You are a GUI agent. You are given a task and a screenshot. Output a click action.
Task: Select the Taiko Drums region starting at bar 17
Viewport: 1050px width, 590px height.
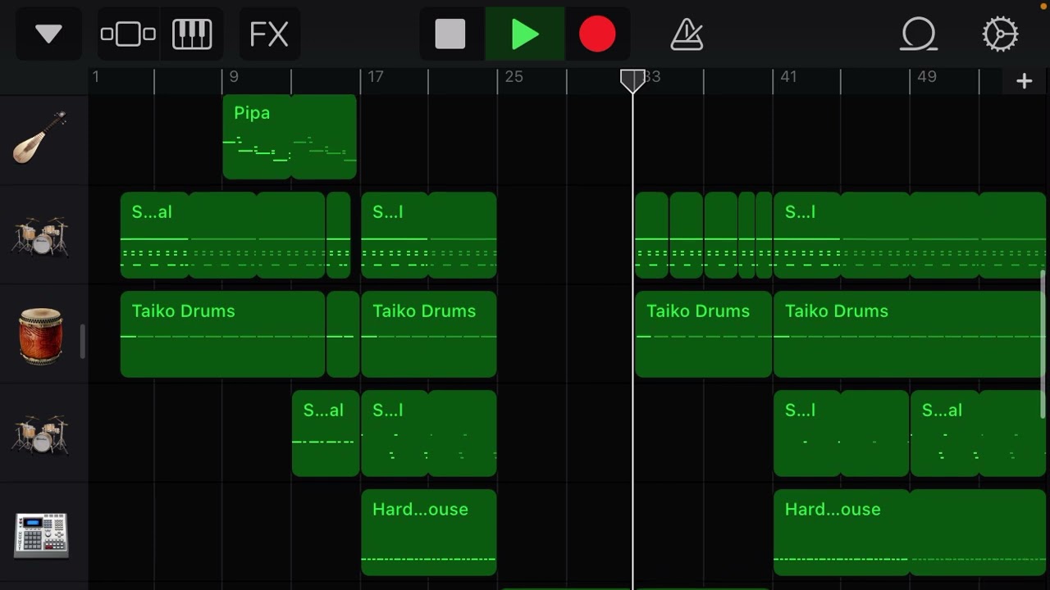click(x=429, y=334)
